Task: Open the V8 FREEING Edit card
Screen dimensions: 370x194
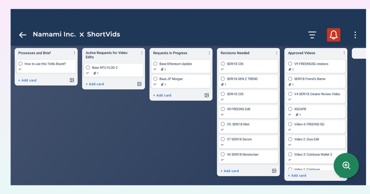Action: pos(248,111)
